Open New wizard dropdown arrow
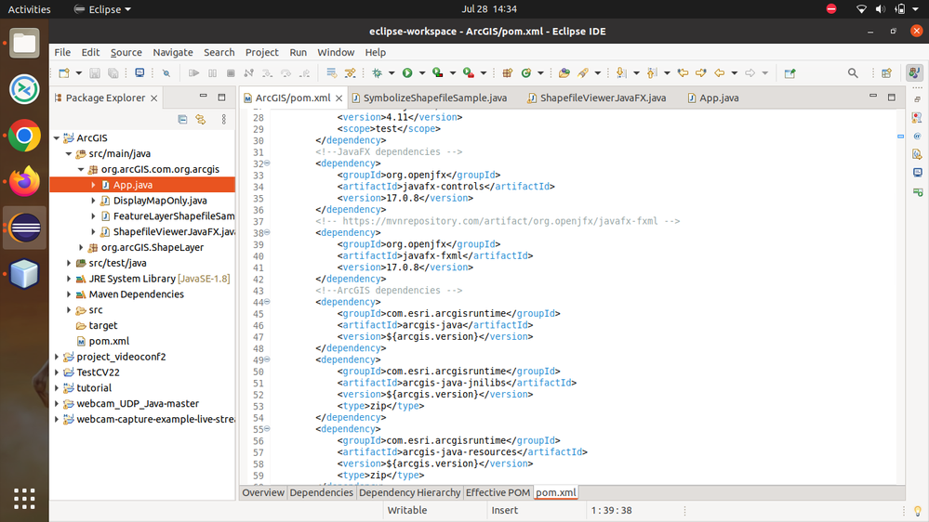929x522 pixels. 78,73
